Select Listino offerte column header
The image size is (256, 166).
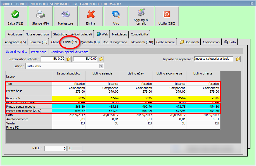[203, 76]
